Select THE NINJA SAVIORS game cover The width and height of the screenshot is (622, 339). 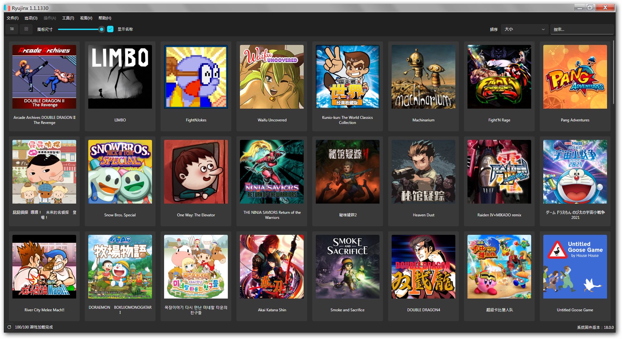coord(272,172)
